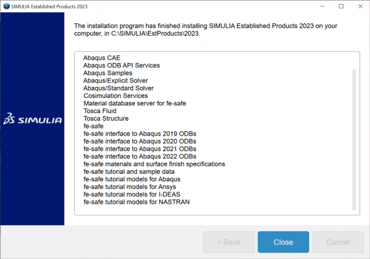Select the Tosca Structure entry

[106, 118]
